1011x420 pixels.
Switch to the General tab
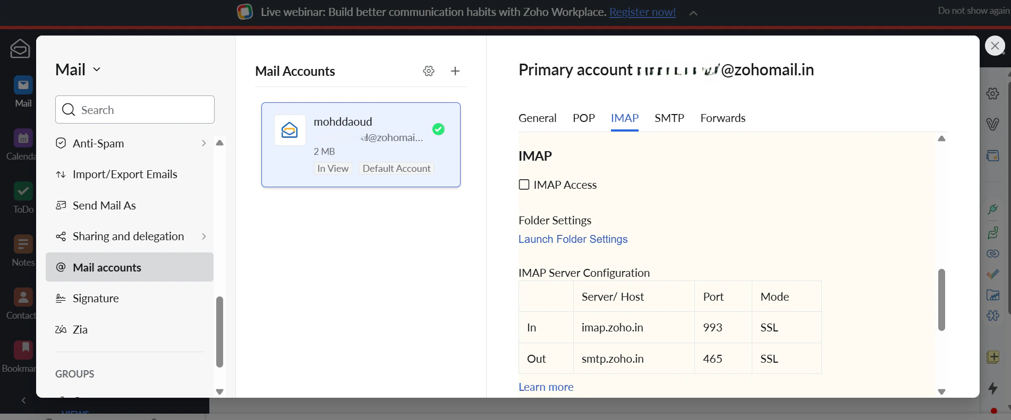click(537, 118)
